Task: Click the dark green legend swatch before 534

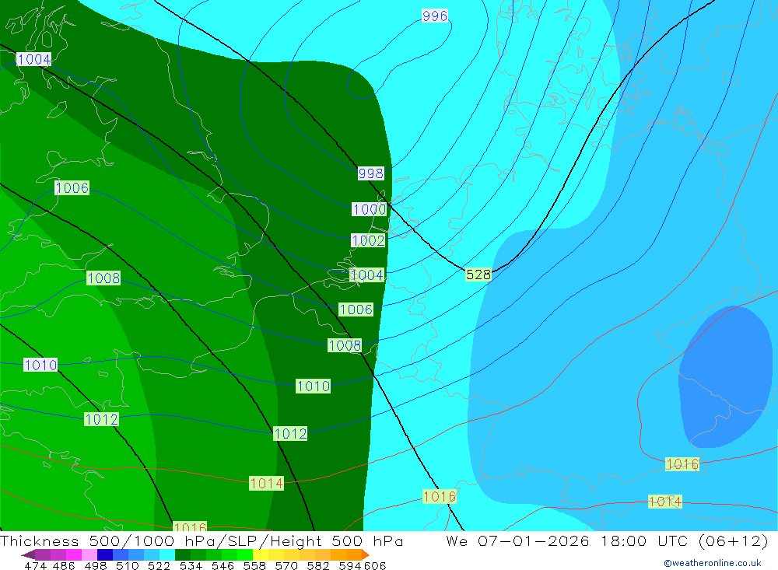Action: [183, 554]
